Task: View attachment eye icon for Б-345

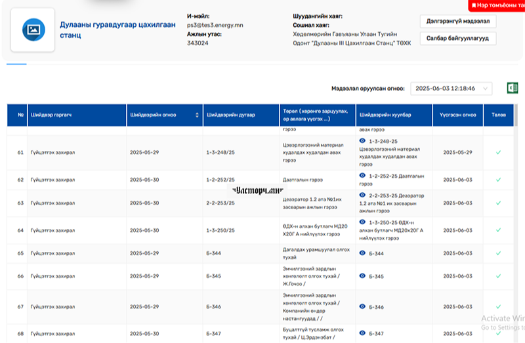Action: (x=362, y=275)
